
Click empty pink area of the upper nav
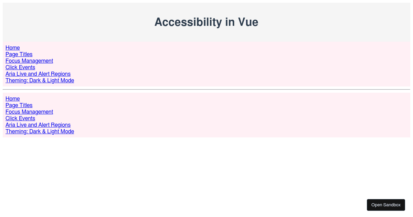[x=241, y=64]
